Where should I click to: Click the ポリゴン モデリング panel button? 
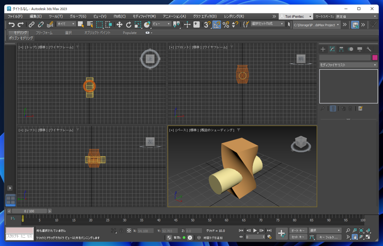[x=21, y=38]
